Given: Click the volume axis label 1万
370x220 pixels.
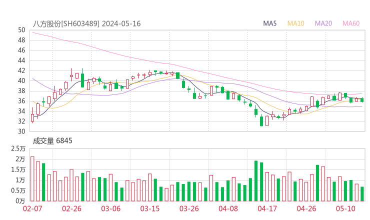Looking at the screenshot, I should 20,180.
